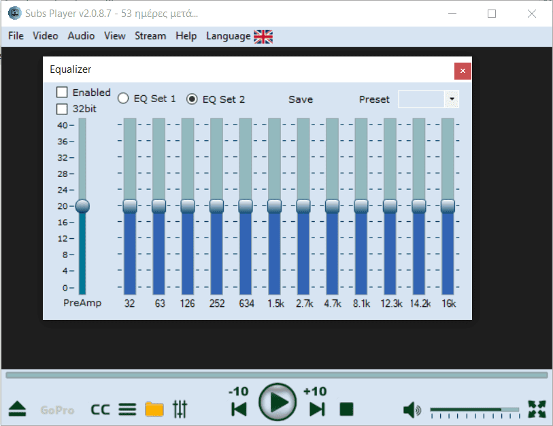This screenshot has width=553, height=426.
Task: Click the 12.3k band slider handle
Action: pos(390,206)
